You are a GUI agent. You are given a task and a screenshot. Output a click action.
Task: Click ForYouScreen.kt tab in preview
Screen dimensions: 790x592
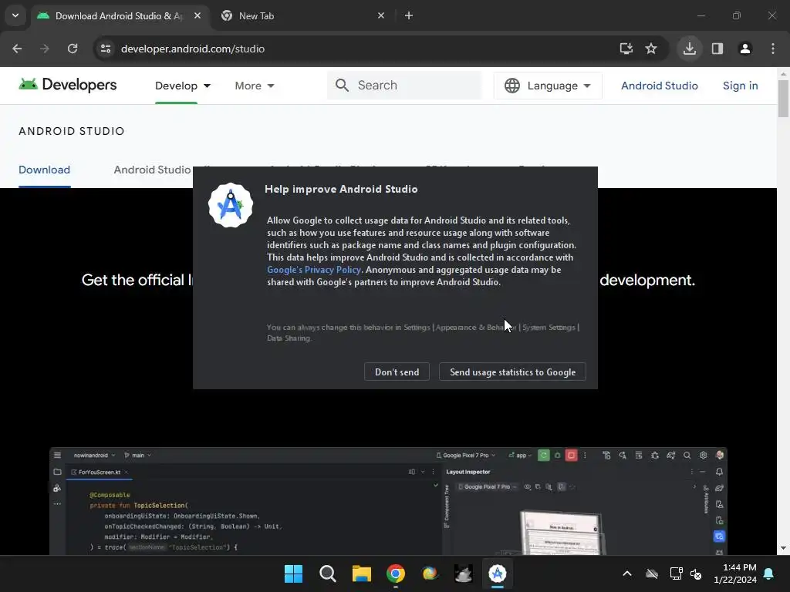click(100, 473)
